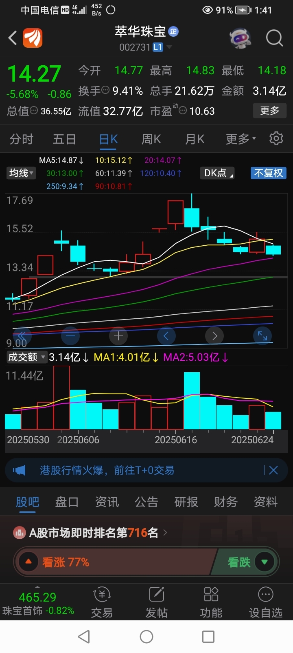This screenshot has height=653, width=293.
Task: Tap the 换手 info circle icon
Action: tap(105, 90)
